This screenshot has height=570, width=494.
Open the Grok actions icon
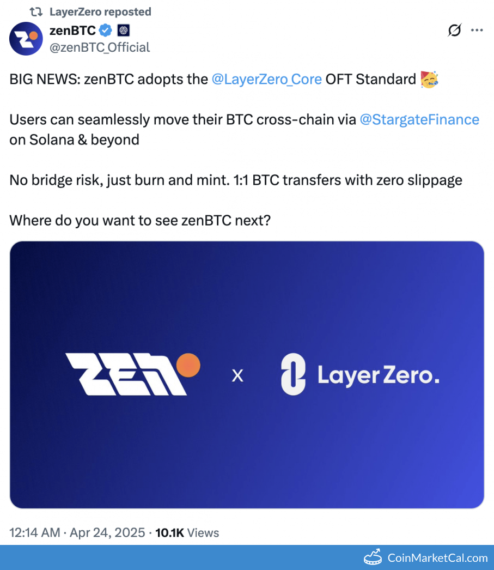coord(454,31)
